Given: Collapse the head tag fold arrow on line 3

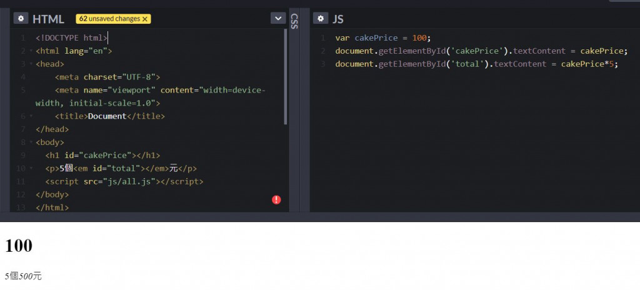Looking at the screenshot, I should [31, 64].
